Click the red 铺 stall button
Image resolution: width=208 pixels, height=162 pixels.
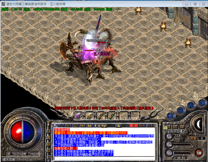199,153
